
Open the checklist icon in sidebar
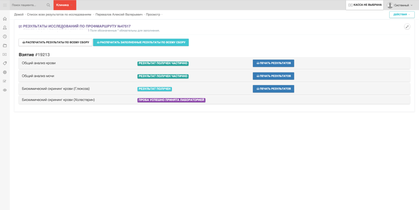tap(5, 81)
